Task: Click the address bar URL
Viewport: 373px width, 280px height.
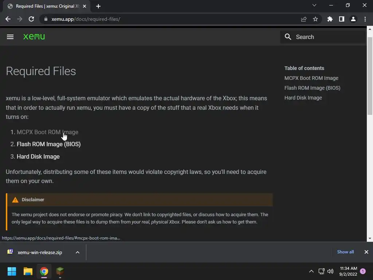Action: (86, 19)
